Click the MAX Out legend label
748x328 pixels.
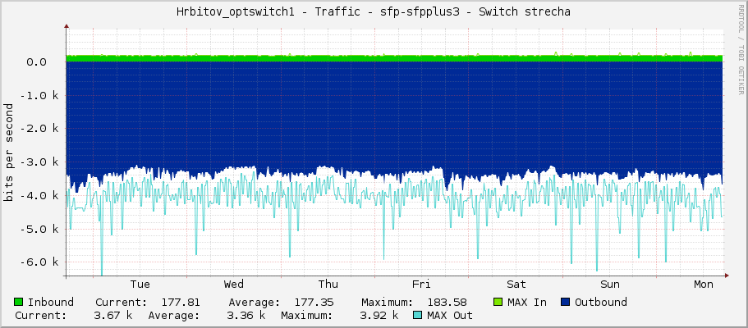click(x=450, y=316)
